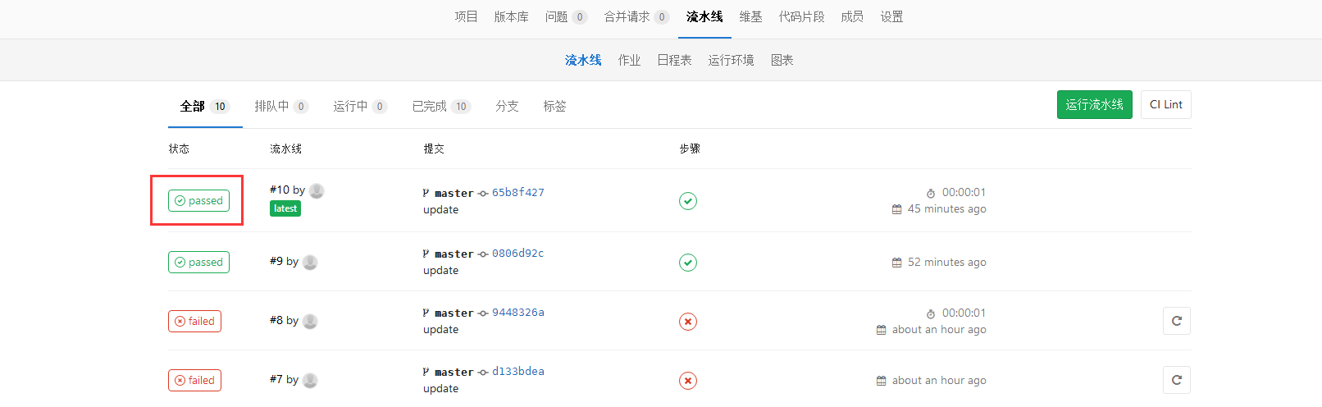Screen dimensions: 1322x407
Task: Open pipeline #9 link
Action: click(276, 262)
